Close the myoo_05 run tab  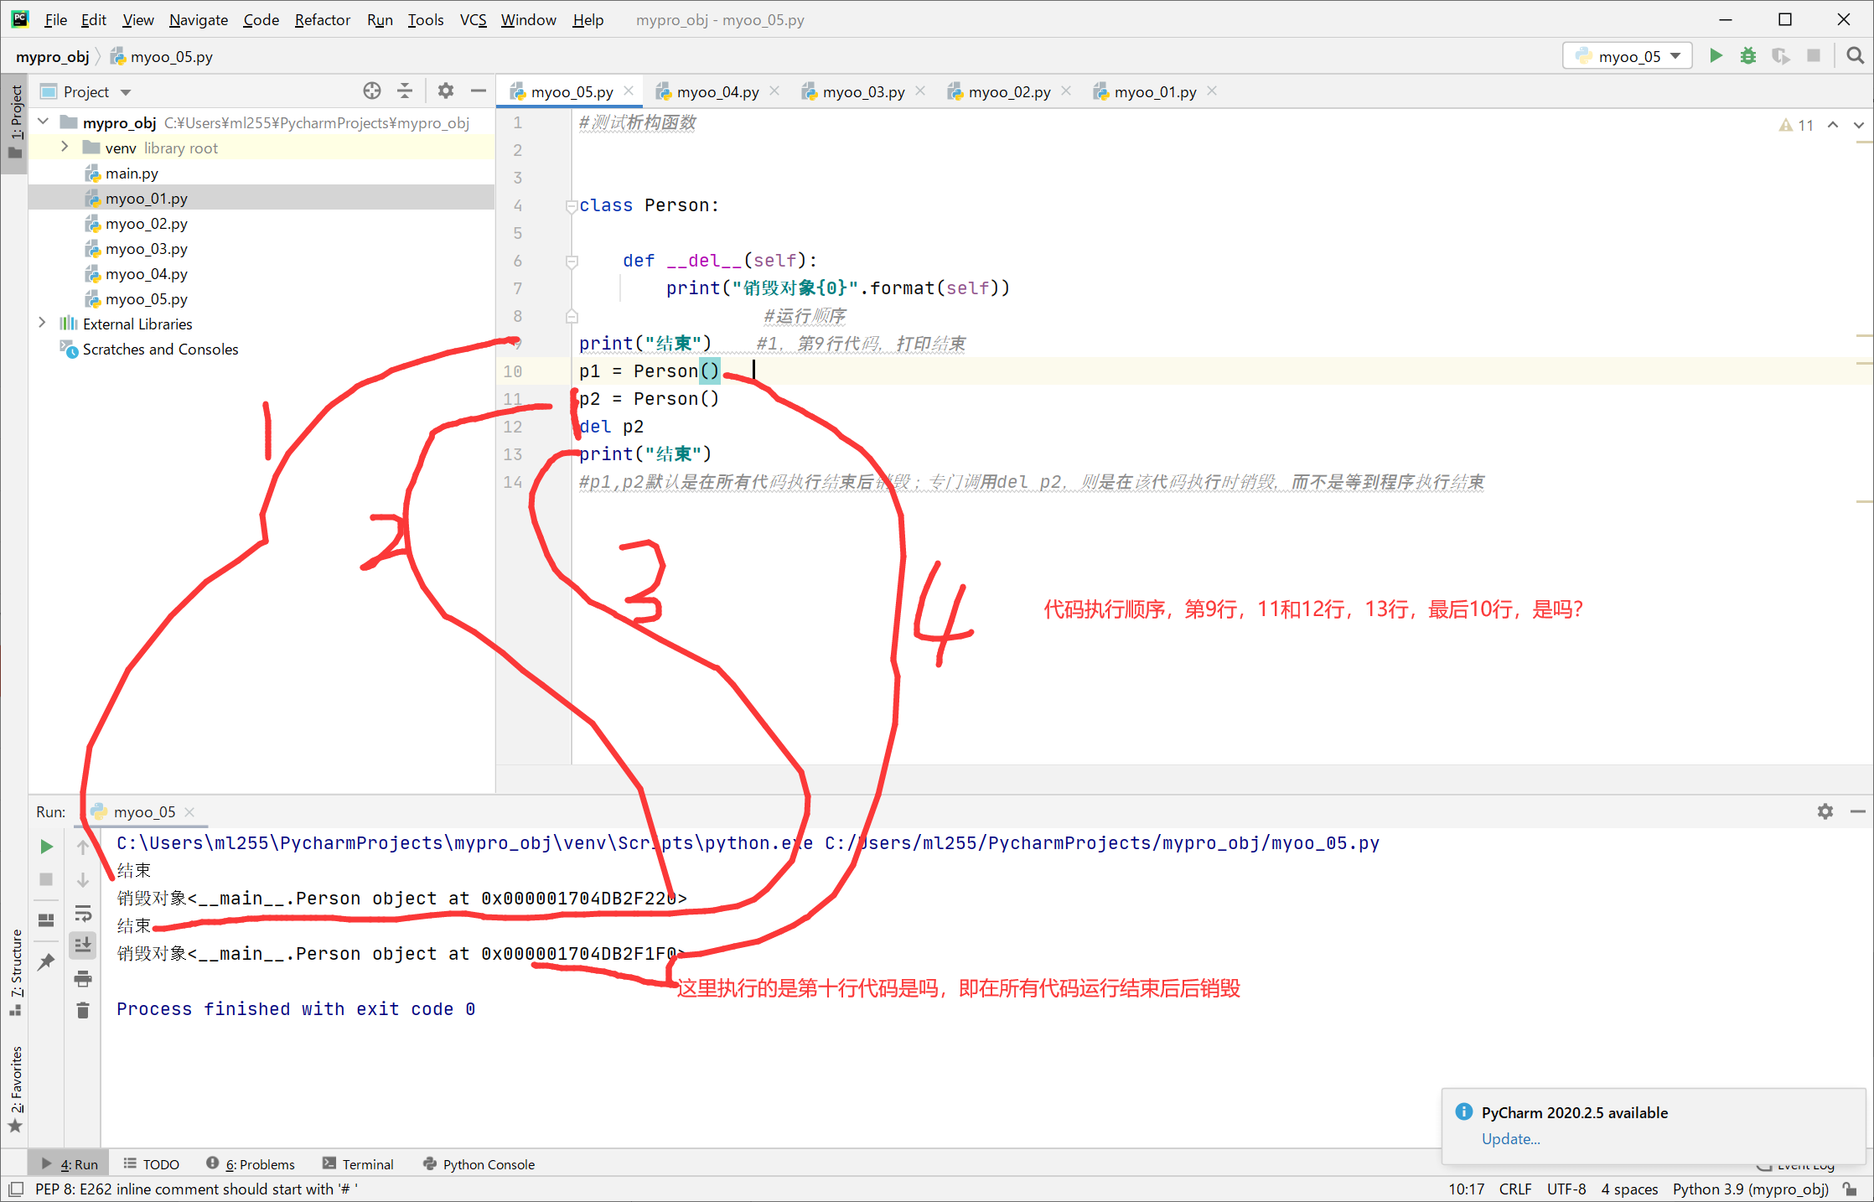pos(189,811)
